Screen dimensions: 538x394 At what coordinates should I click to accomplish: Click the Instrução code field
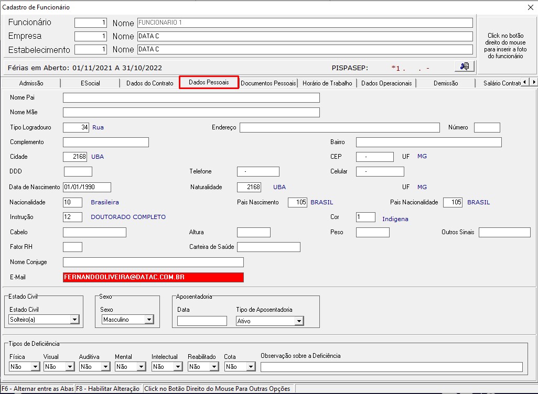(72, 217)
